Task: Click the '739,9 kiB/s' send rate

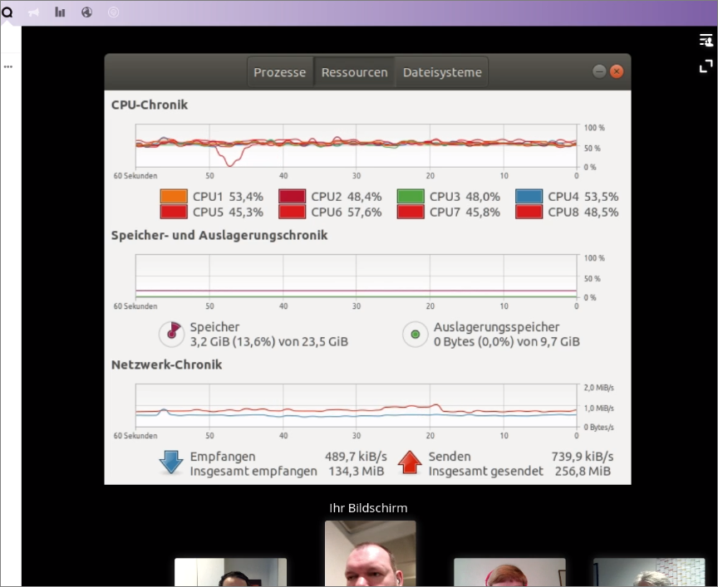Action: 583,457
